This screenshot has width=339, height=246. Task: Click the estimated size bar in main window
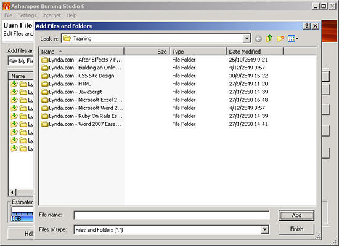click(x=22, y=215)
